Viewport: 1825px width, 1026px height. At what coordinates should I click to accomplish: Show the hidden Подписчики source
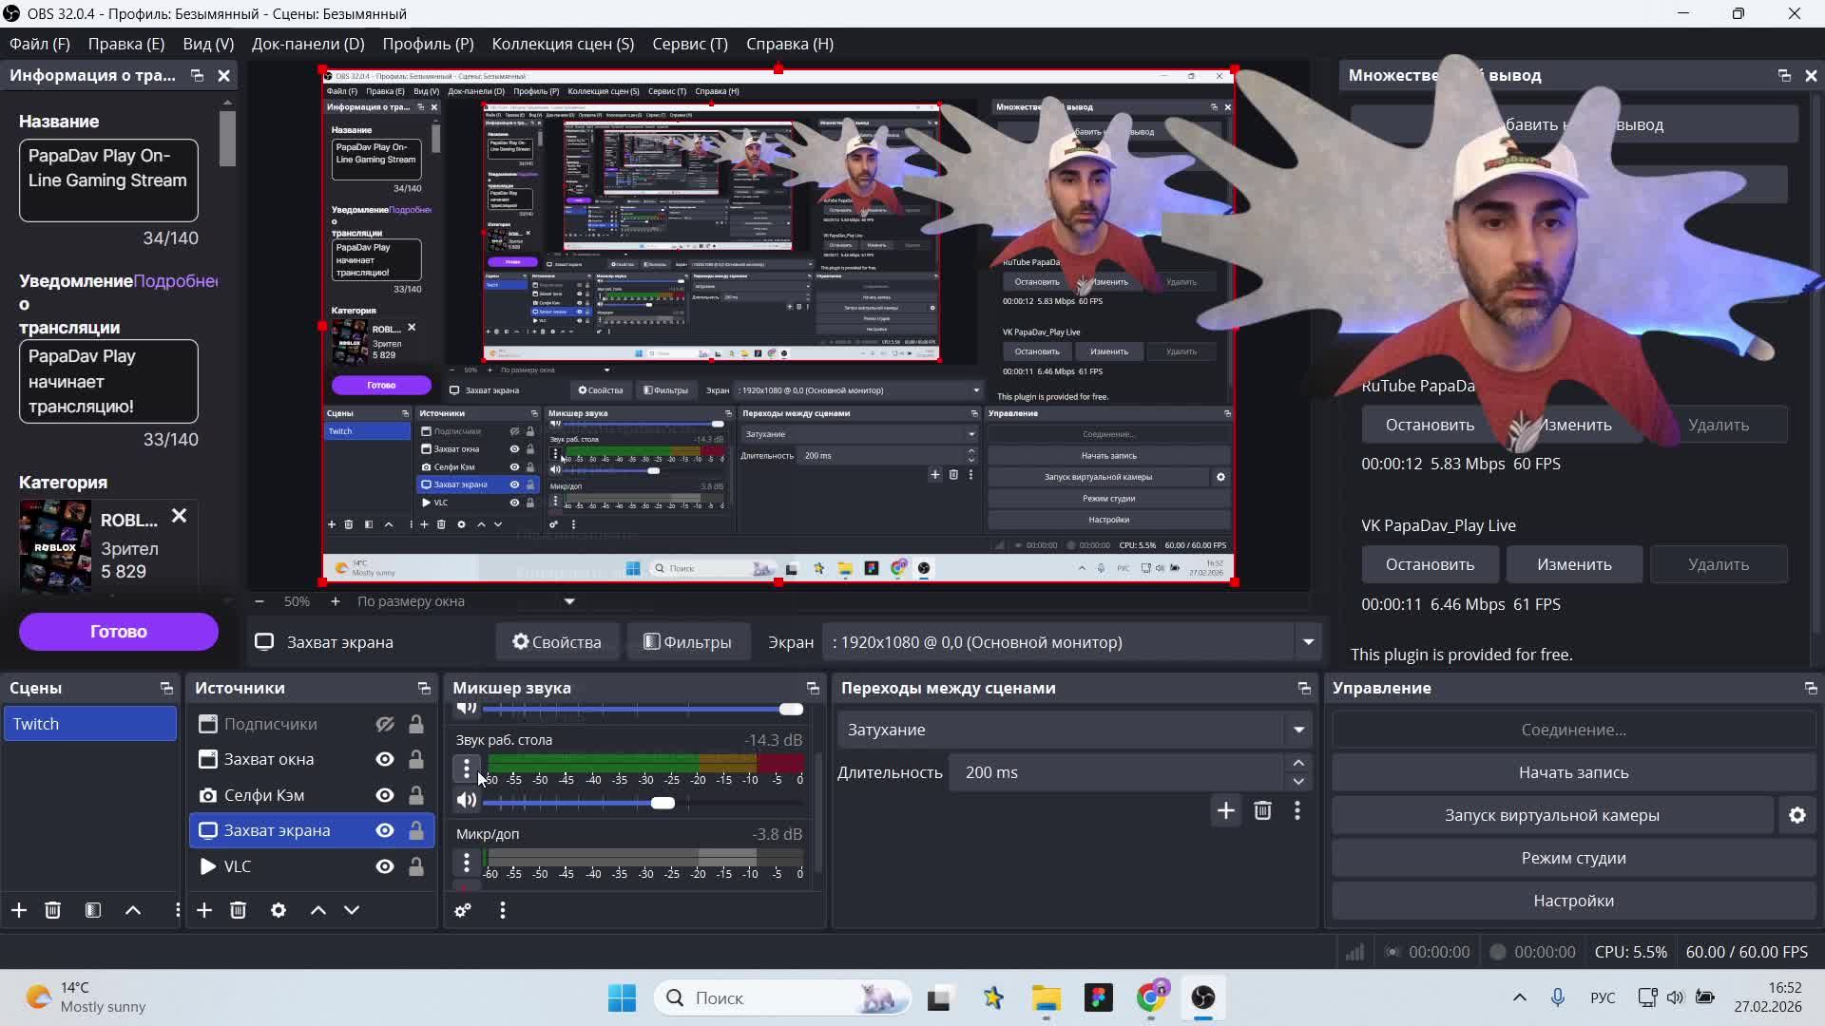(385, 724)
